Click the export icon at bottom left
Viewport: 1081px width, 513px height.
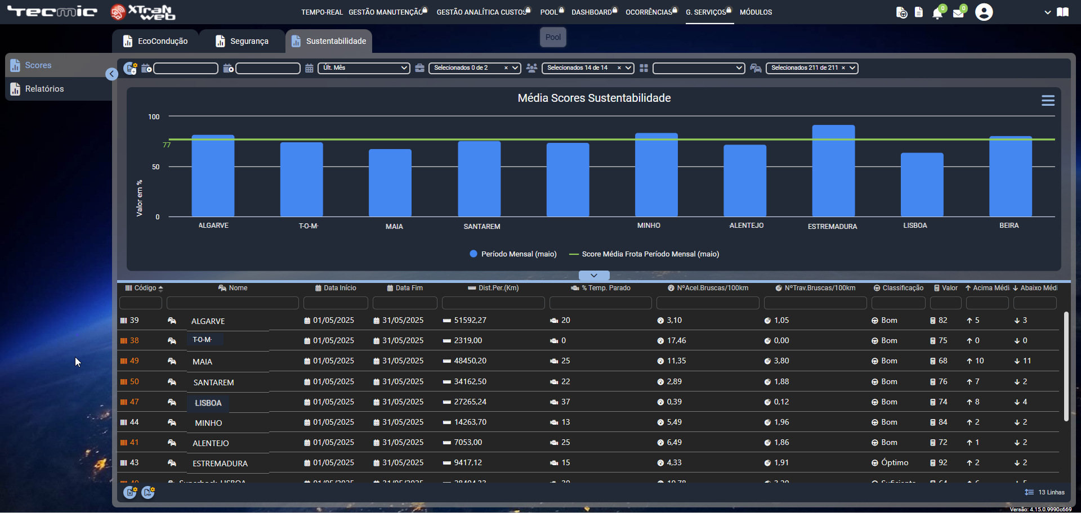pyautogui.click(x=130, y=492)
